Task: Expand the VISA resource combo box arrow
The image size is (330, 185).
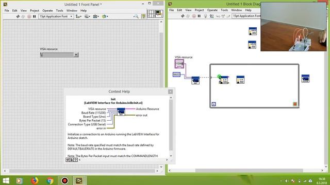Action: (x=76, y=55)
